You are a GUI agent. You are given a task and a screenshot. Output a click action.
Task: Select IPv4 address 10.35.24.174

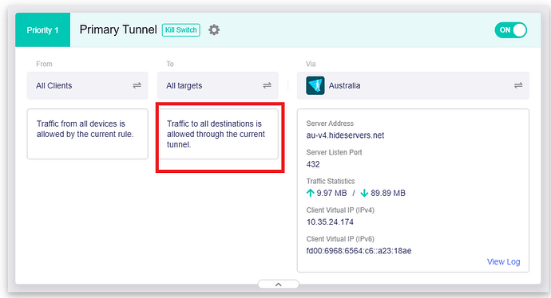330,222
